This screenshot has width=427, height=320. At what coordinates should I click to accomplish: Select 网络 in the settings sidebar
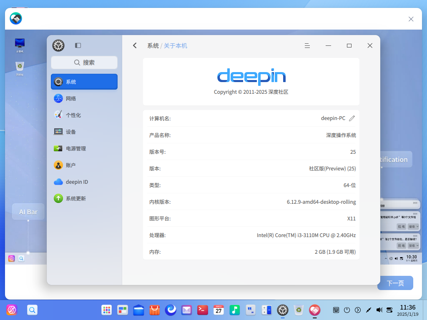(x=84, y=98)
